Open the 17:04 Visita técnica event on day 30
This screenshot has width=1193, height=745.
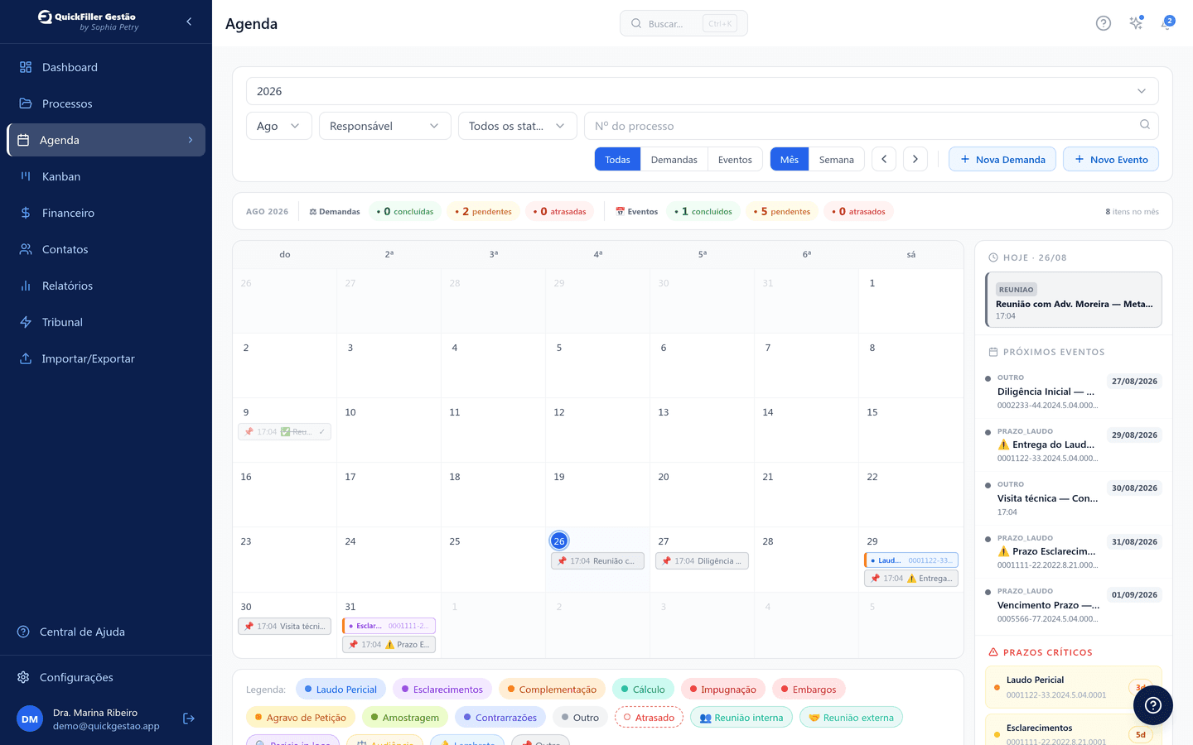tap(284, 626)
